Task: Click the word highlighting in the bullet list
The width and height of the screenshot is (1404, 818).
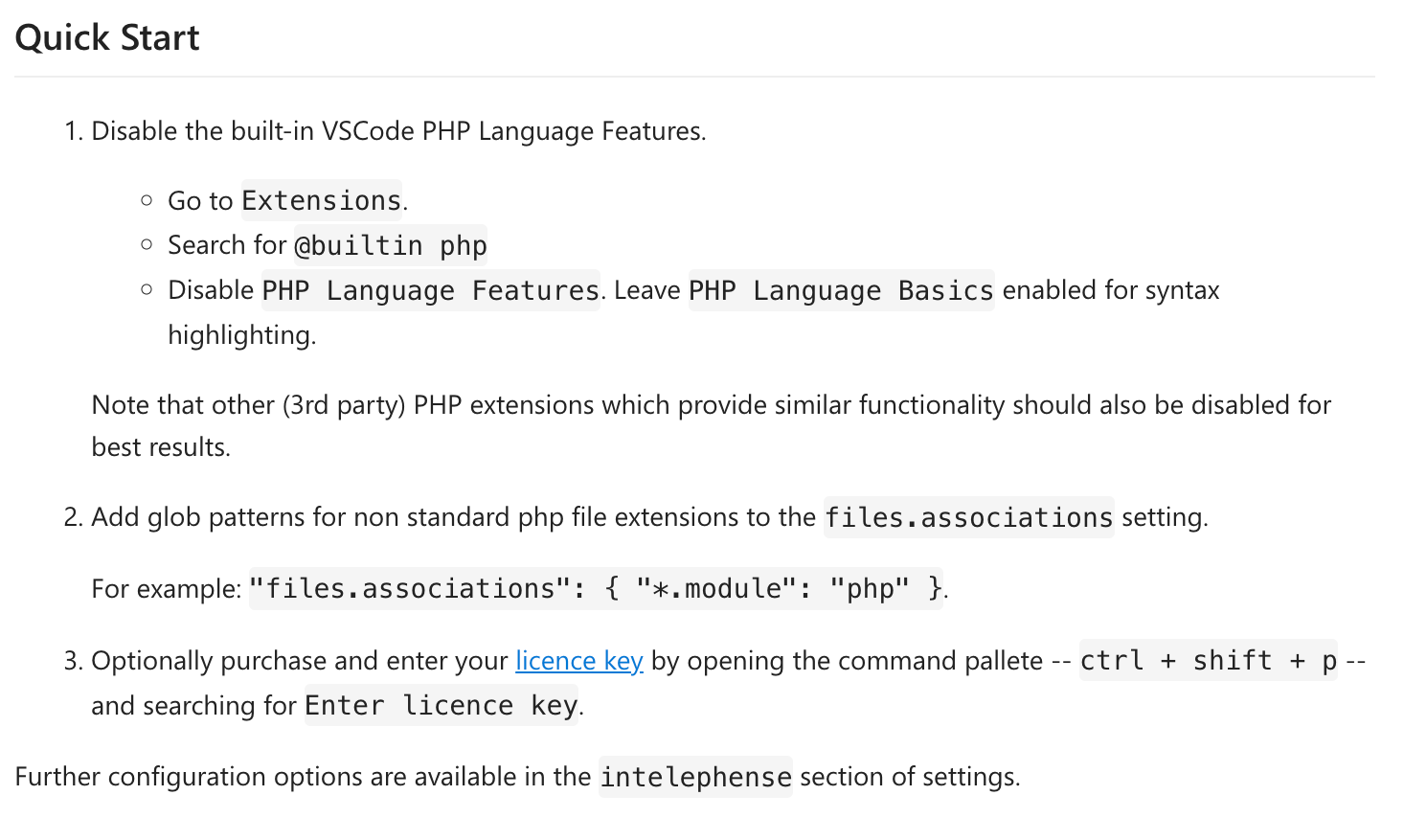Action: coord(241,335)
